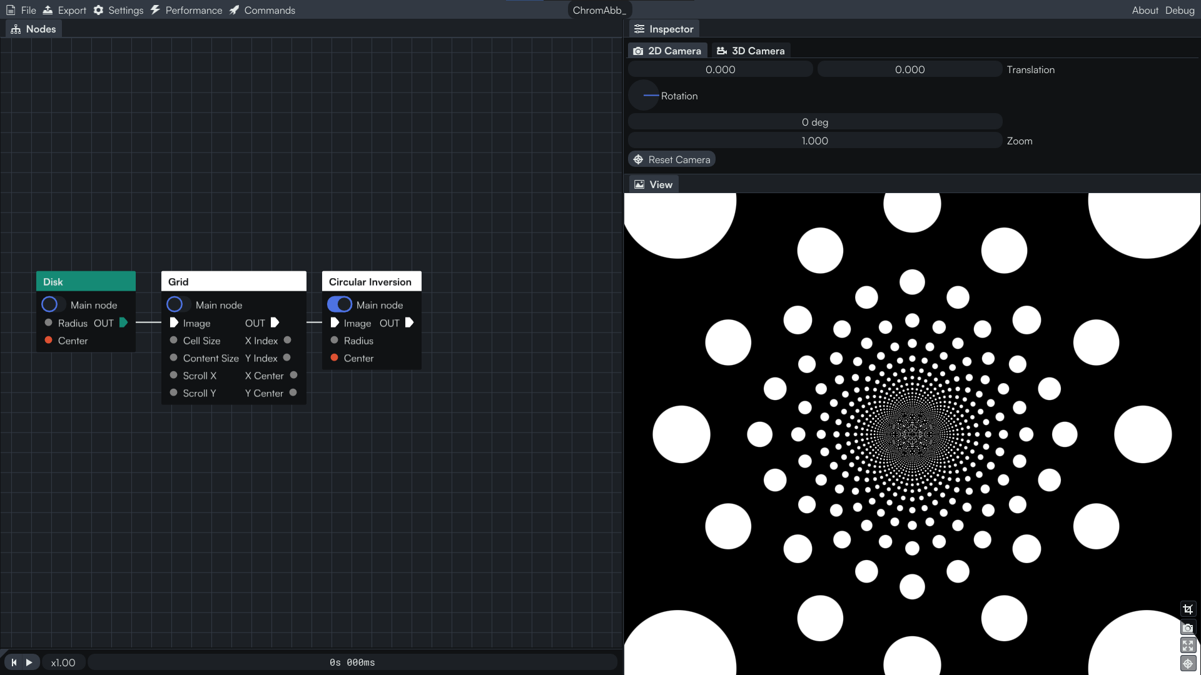
Task: Click the Circular Inversion node header
Action: pyautogui.click(x=372, y=281)
